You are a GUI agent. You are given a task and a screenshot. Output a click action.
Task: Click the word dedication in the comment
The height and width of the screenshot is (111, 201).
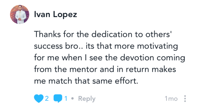(112, 34)
